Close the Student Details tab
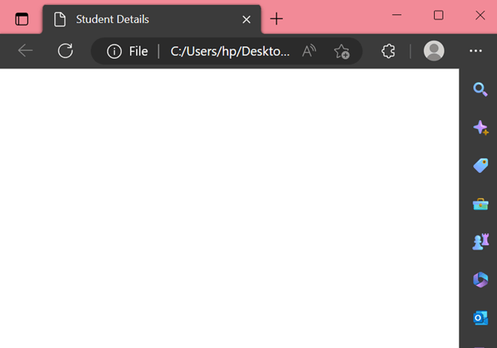497x348 pixels. click(x=247, y=19)
